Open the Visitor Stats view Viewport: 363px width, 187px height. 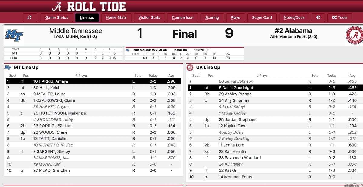tap(149, 17)
